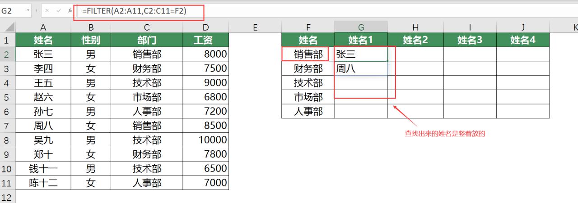Select cell G3 containing 周八

point(361,68)
